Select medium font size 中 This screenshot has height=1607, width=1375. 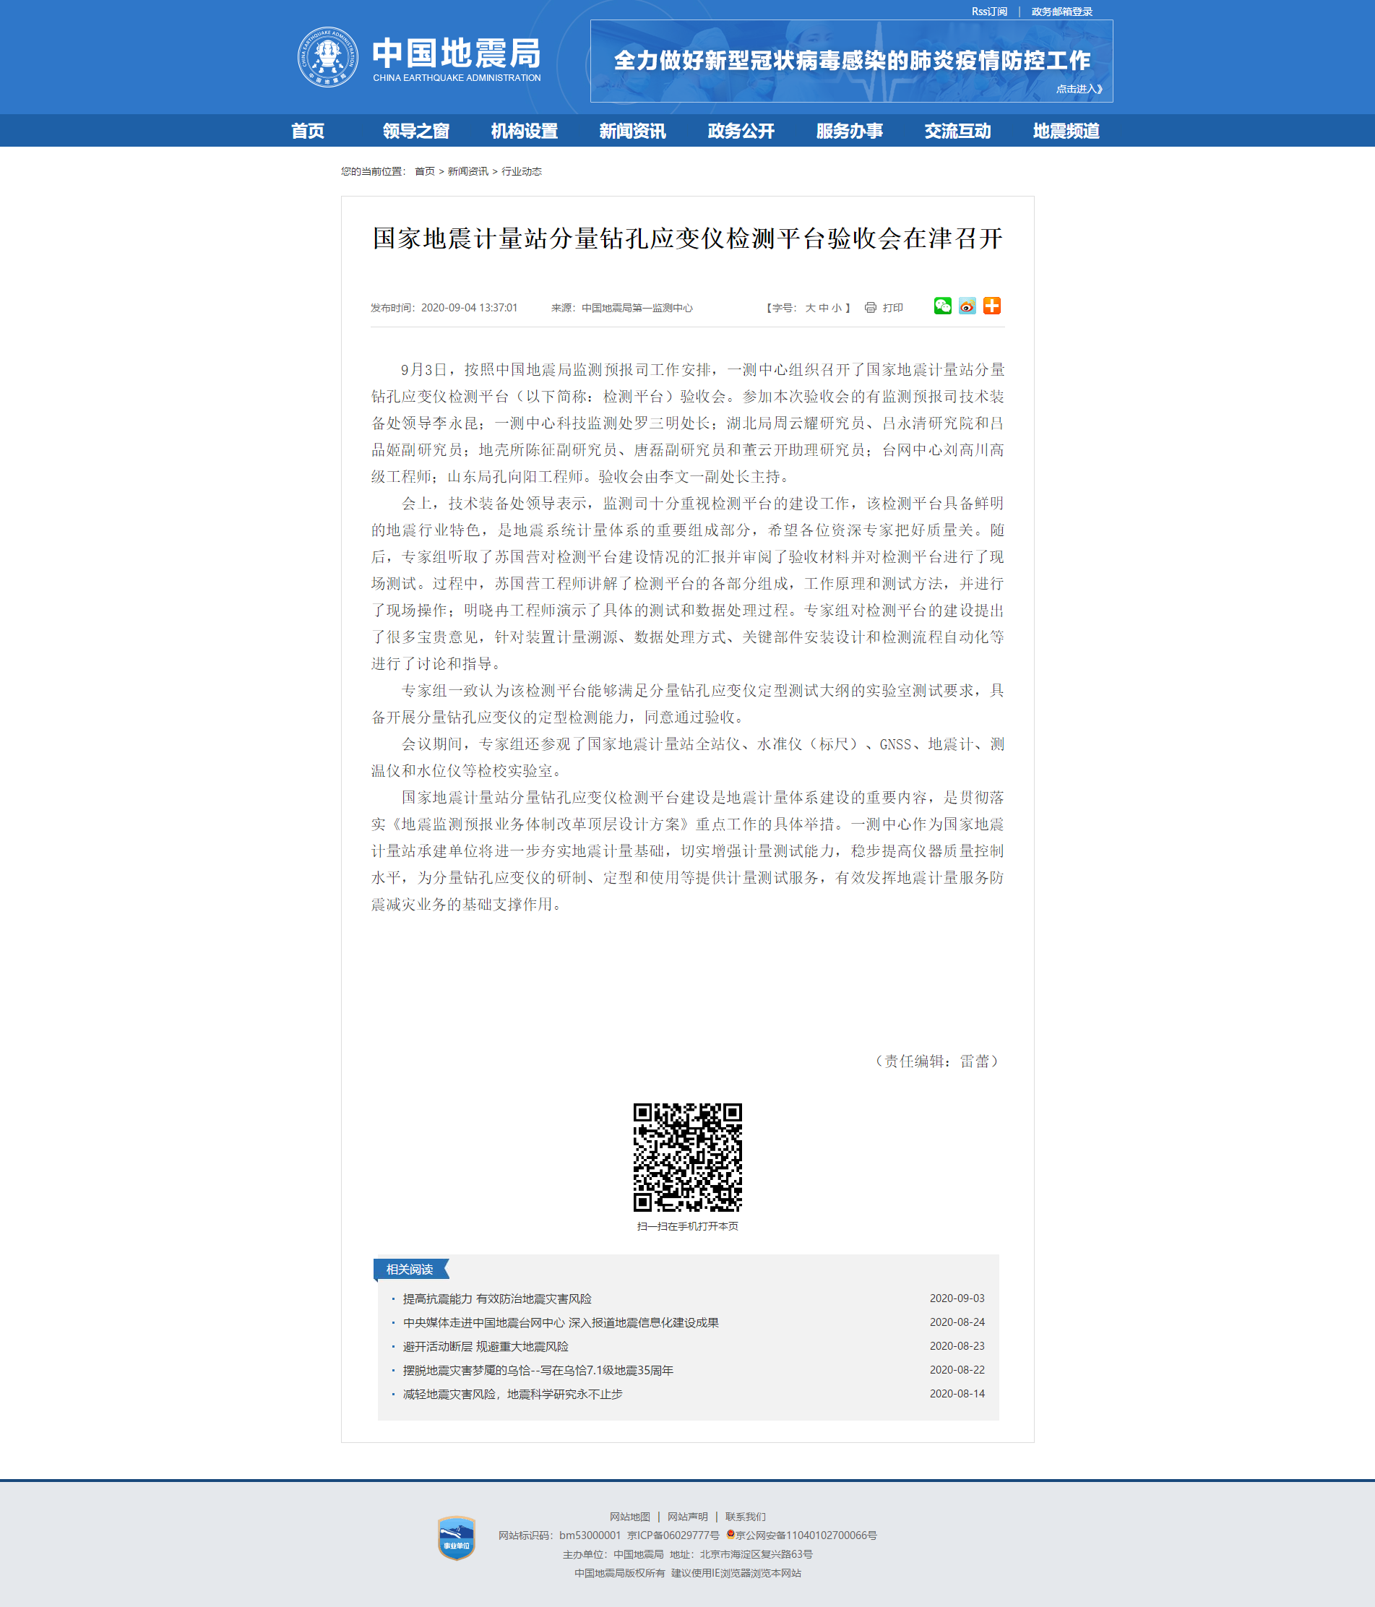tap(824, 307)
